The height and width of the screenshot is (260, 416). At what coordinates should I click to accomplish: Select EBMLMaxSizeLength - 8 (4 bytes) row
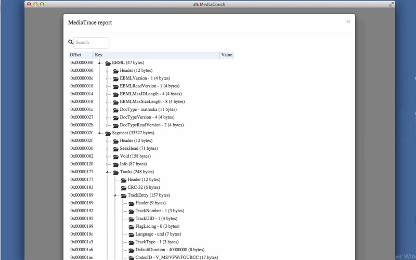point(152,101)
